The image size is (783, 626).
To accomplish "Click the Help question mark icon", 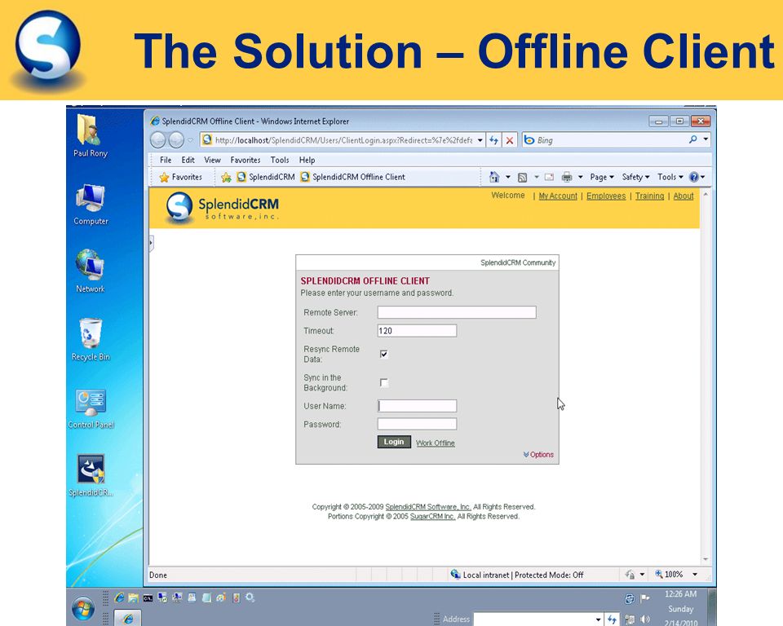I will [x=693, y=177].
